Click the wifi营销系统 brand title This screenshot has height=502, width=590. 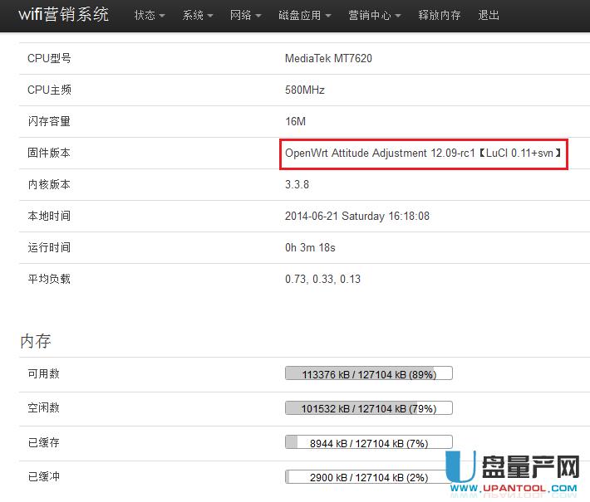coord(64,15)
